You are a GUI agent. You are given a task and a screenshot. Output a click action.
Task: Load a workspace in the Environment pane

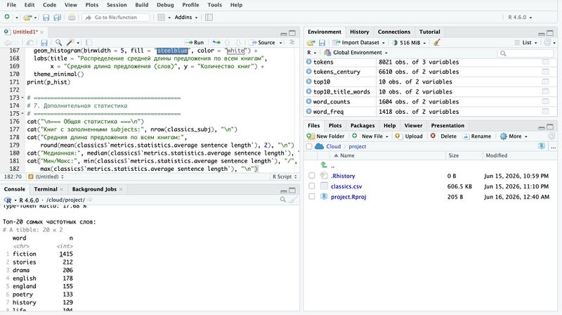[311, 43]
